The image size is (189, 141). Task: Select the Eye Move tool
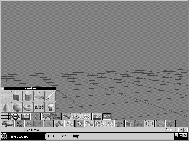pyautogui.click(x=66, y=117)
